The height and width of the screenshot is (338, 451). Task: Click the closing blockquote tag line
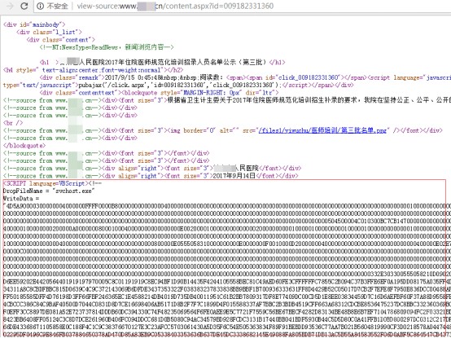[x=24, y=146]
